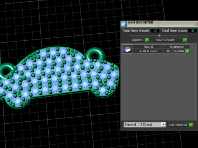Click the Set Material button

click(x=178, y=125)
